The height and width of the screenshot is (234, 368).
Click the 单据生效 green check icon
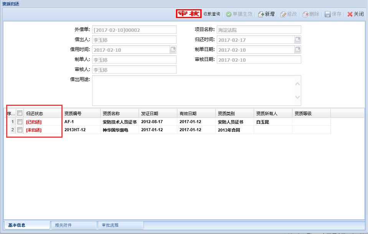229,14
